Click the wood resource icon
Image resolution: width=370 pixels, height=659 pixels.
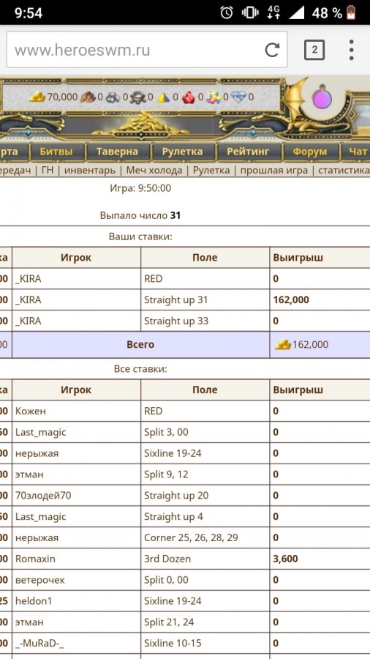point(88,97)
